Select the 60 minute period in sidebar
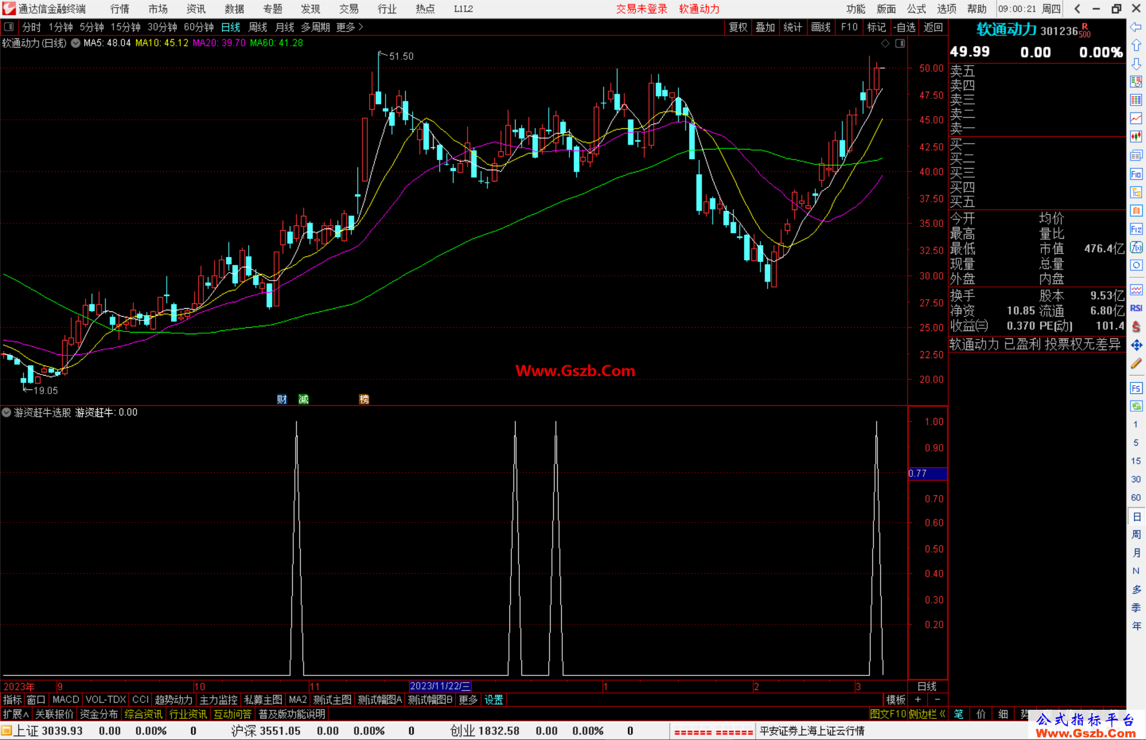 [1136, 498]
